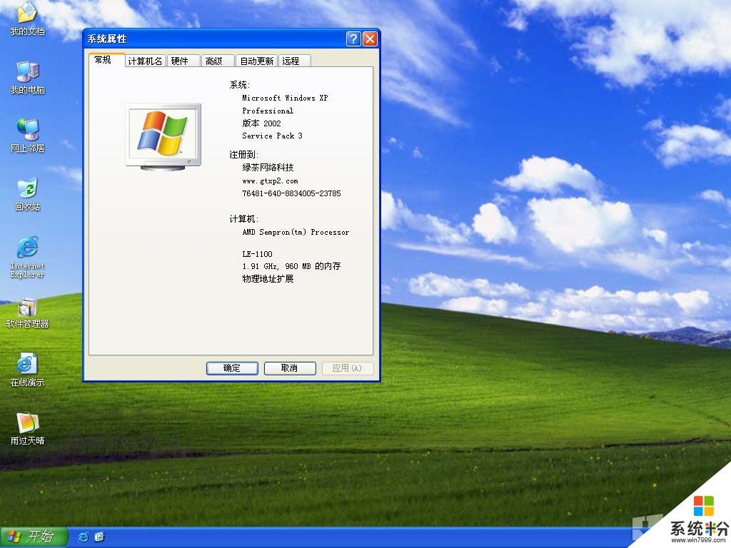Viewport: 731px width, 548px height.
Task: Select the Internet Explorer desktop icon
Action: [x=28, y=257]
